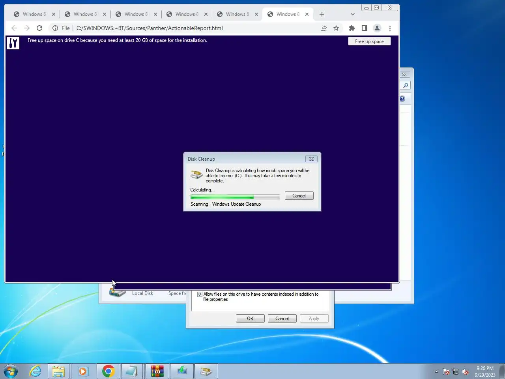Click the search magnifier in the background window
This screenshot has width=505, height=379.
point(405,86)
